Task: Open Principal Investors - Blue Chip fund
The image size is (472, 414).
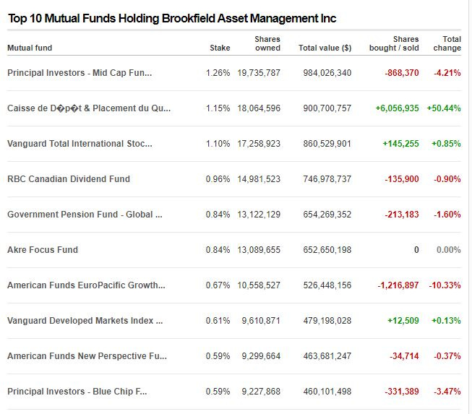Action: coord(77,392)
